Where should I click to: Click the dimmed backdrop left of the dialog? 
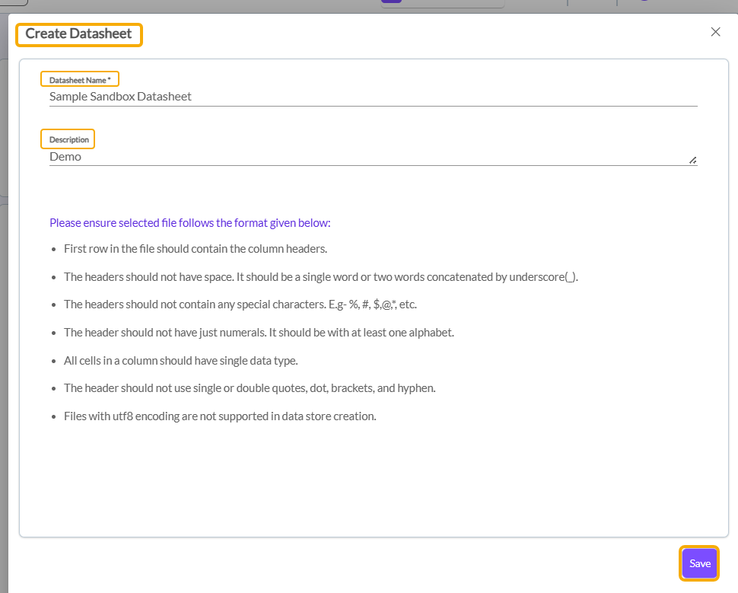coord(4,304)
